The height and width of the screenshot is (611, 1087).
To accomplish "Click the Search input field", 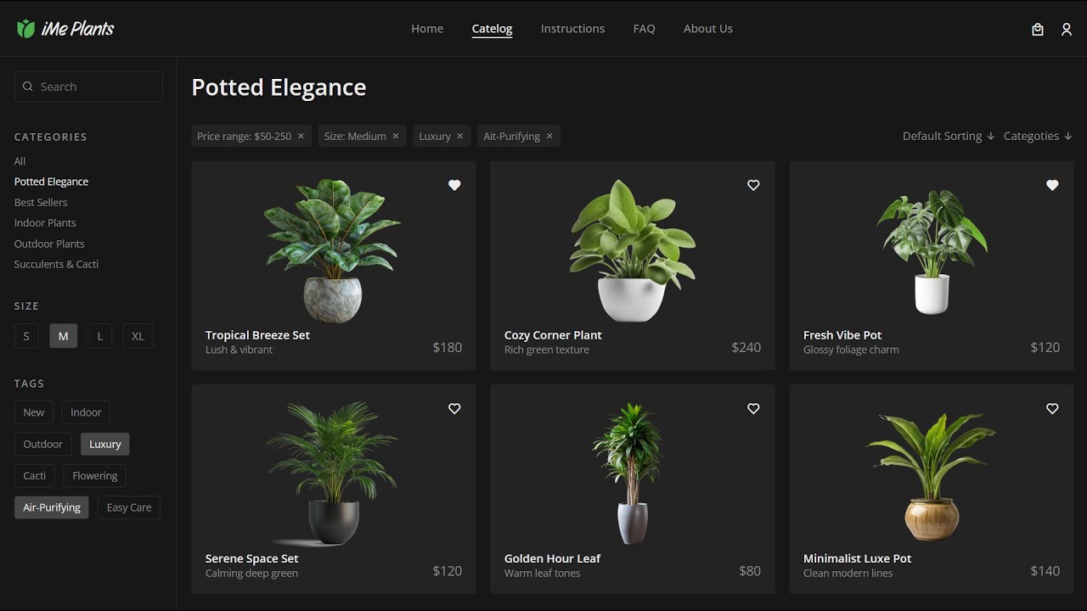I will coord(88,87).
